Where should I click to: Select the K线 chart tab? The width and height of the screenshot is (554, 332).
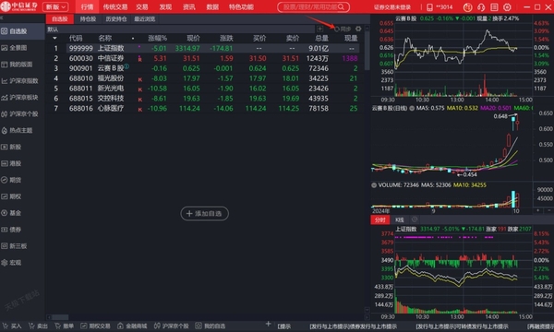(399, 219)
